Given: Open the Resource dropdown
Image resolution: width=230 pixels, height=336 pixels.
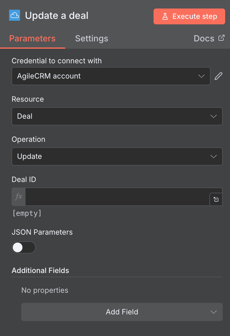Looking at the screenshot, I should point(117,116).
